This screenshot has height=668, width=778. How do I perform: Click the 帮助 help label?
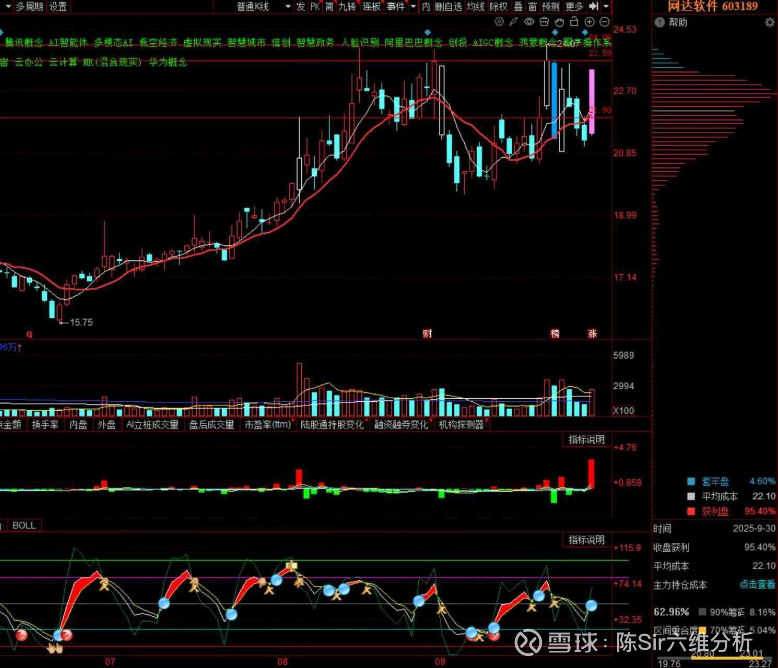[x=678, y=22]
